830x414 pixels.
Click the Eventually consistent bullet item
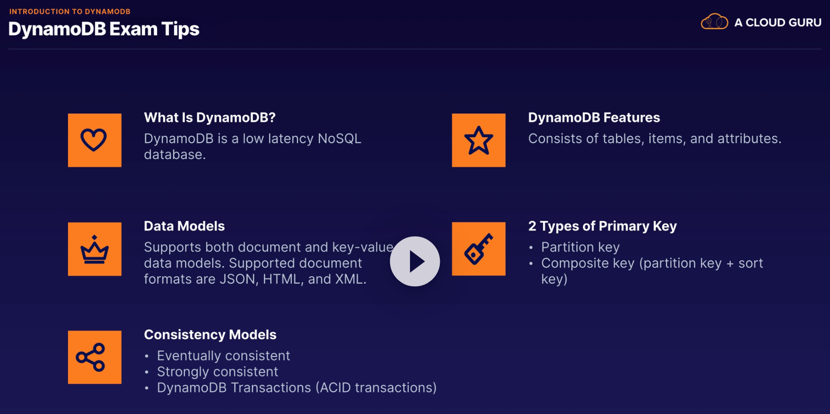tap(223, 356)
